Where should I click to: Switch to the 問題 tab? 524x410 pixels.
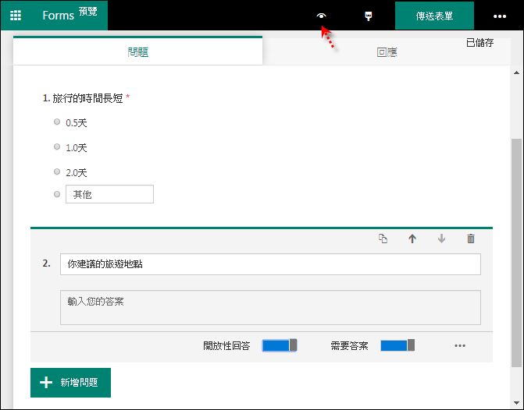pyautogui.click(x=137, y=51)
